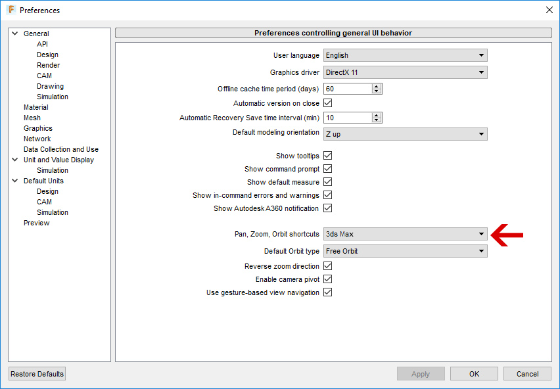Toggle Automatic version on close
560x389 pixels.
(327, 103)
